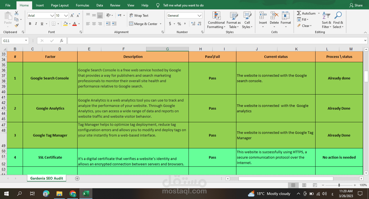Open Conditional Formatting menu

(x=216, y=20)
